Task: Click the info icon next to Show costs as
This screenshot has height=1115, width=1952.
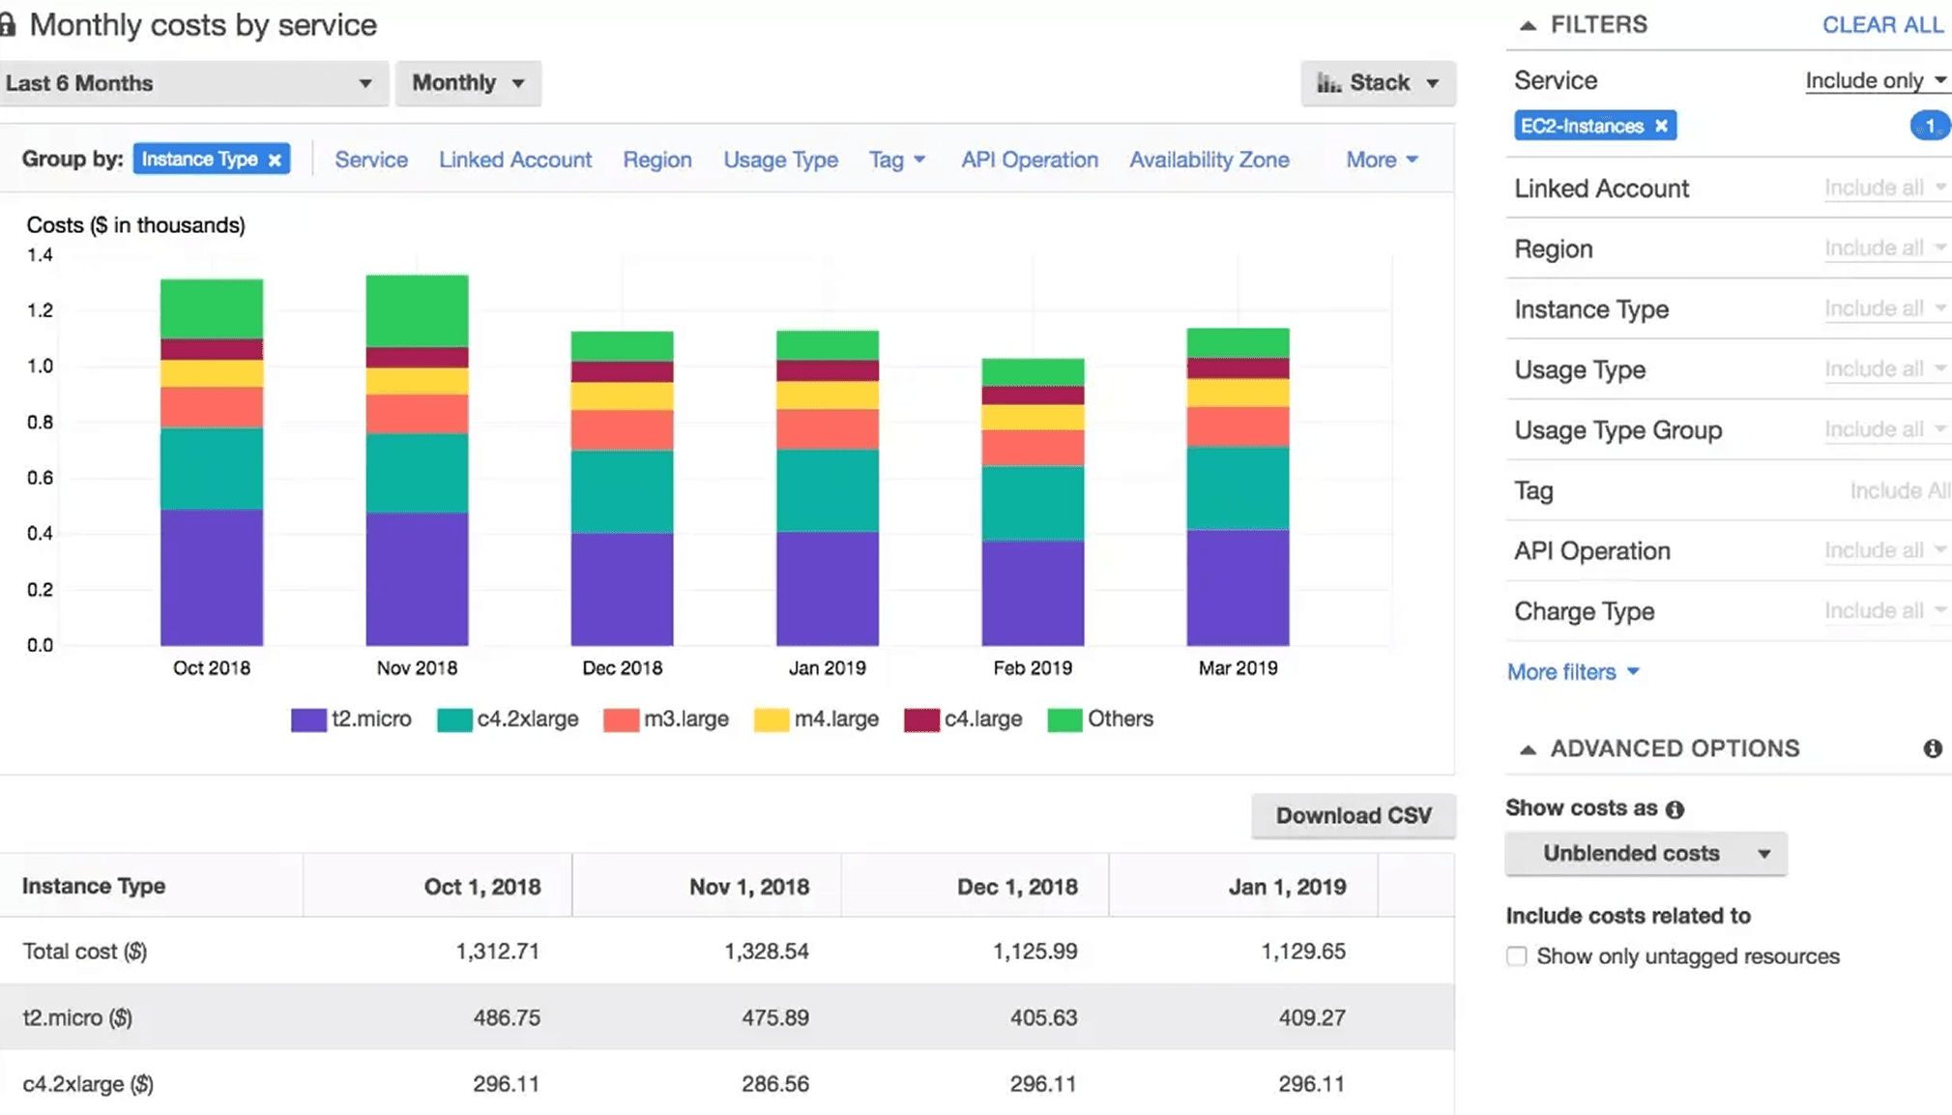Action: [1675, 809]
